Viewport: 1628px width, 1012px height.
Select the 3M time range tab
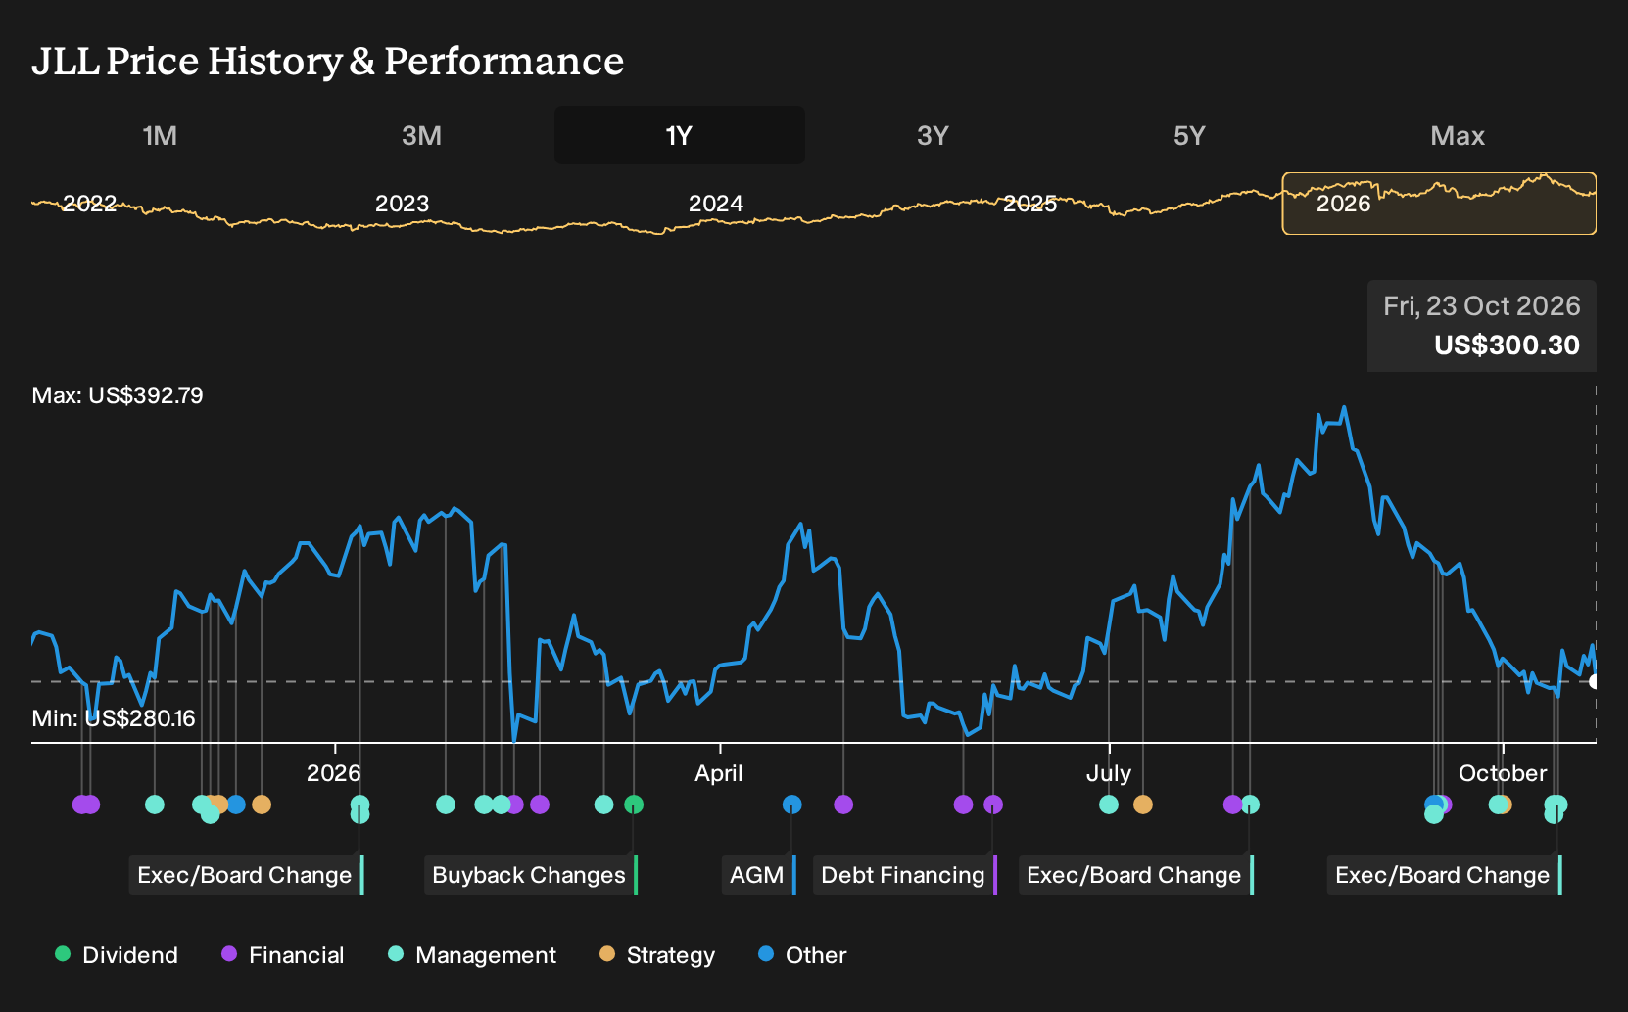pyautogui.click(x=421, y=135)
